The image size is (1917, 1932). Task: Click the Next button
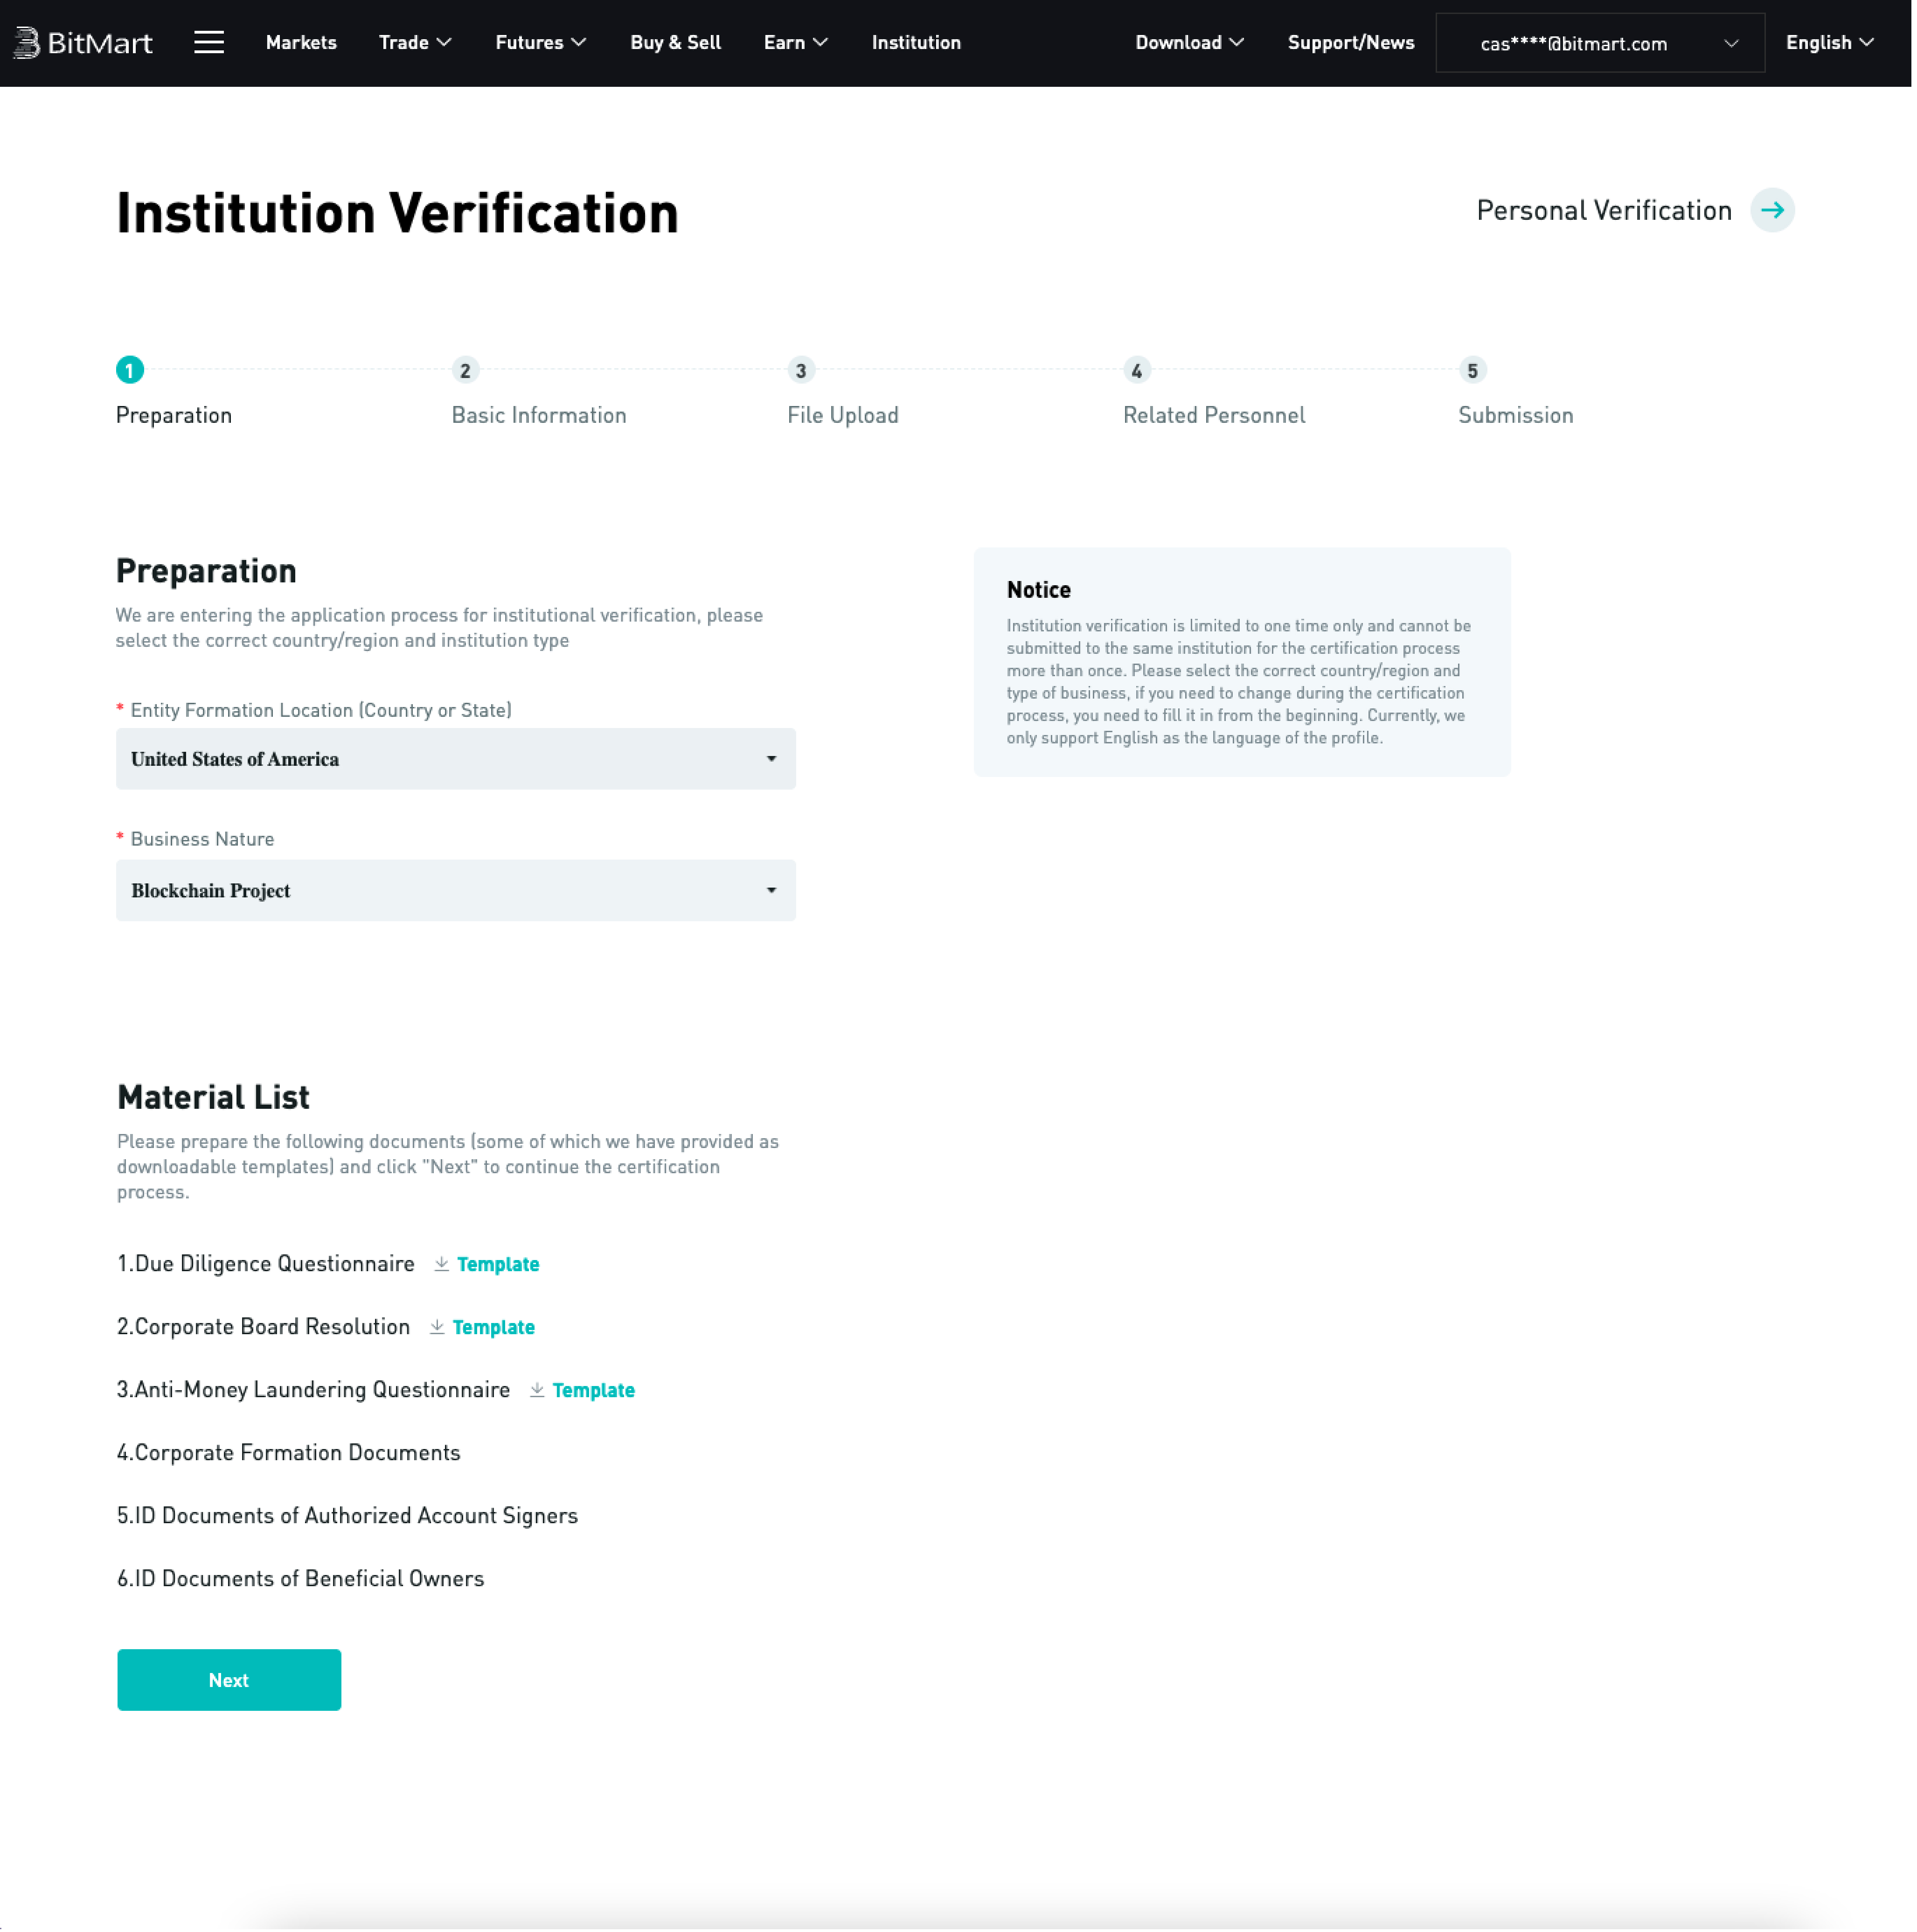tap(228, 1679)
